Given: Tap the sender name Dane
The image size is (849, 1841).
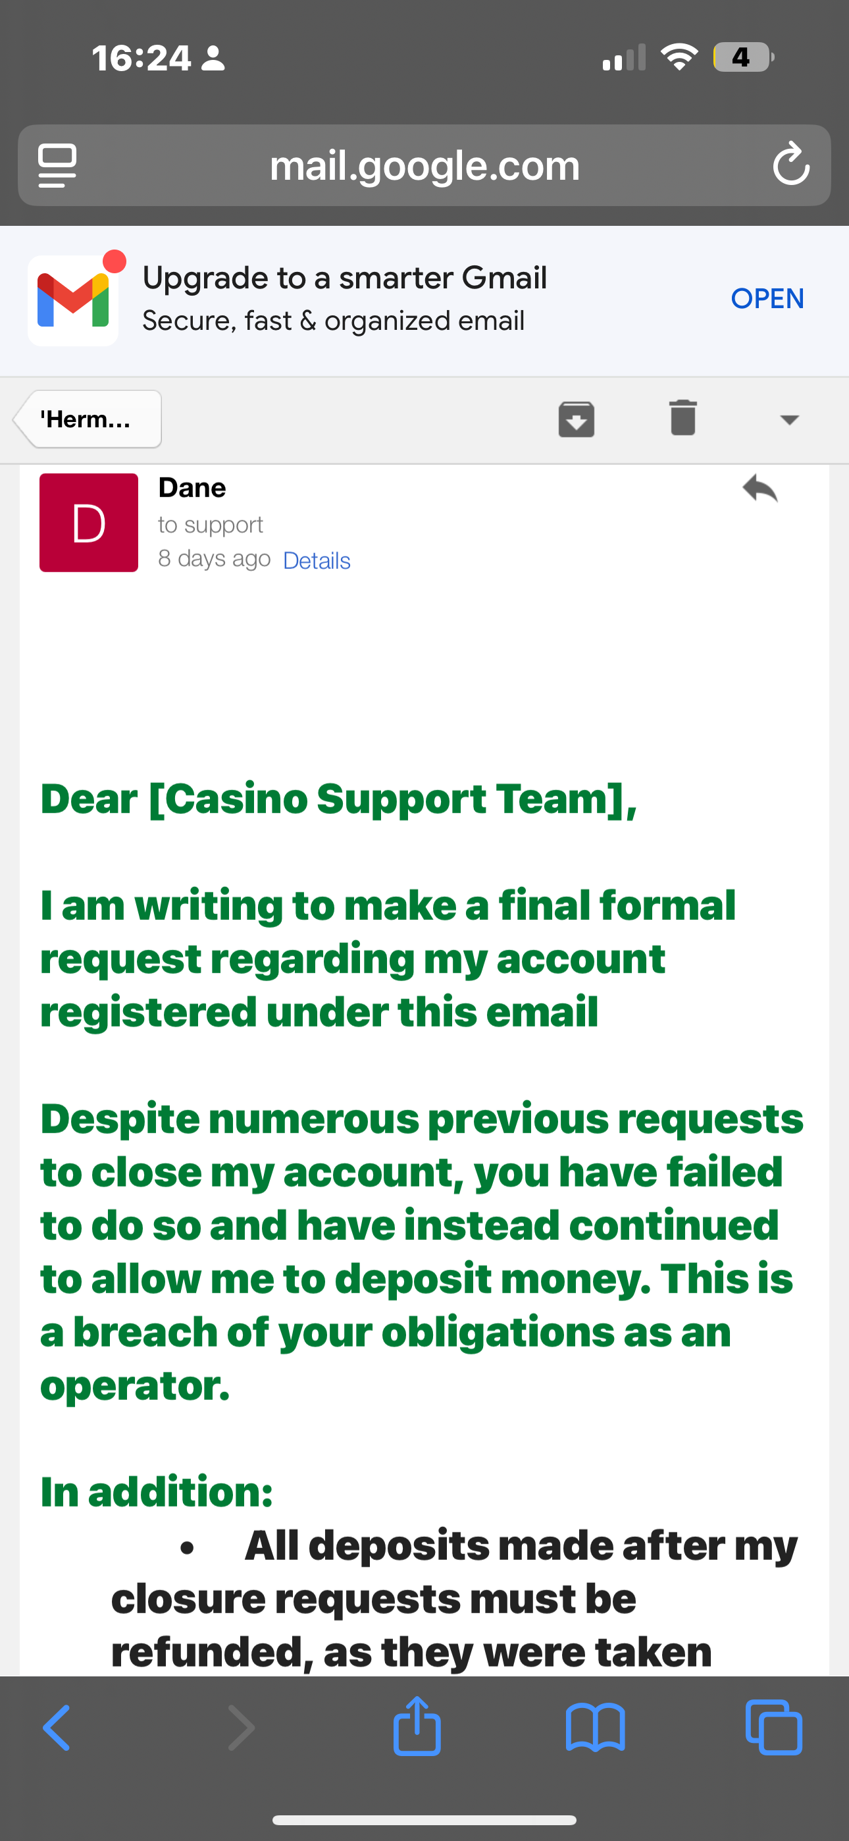Looking at the screenshot, I should click(192, 488).
